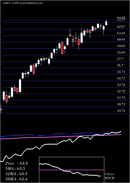
Task: Click the 60.68 price axis label
Action: [x=121, y=39]
